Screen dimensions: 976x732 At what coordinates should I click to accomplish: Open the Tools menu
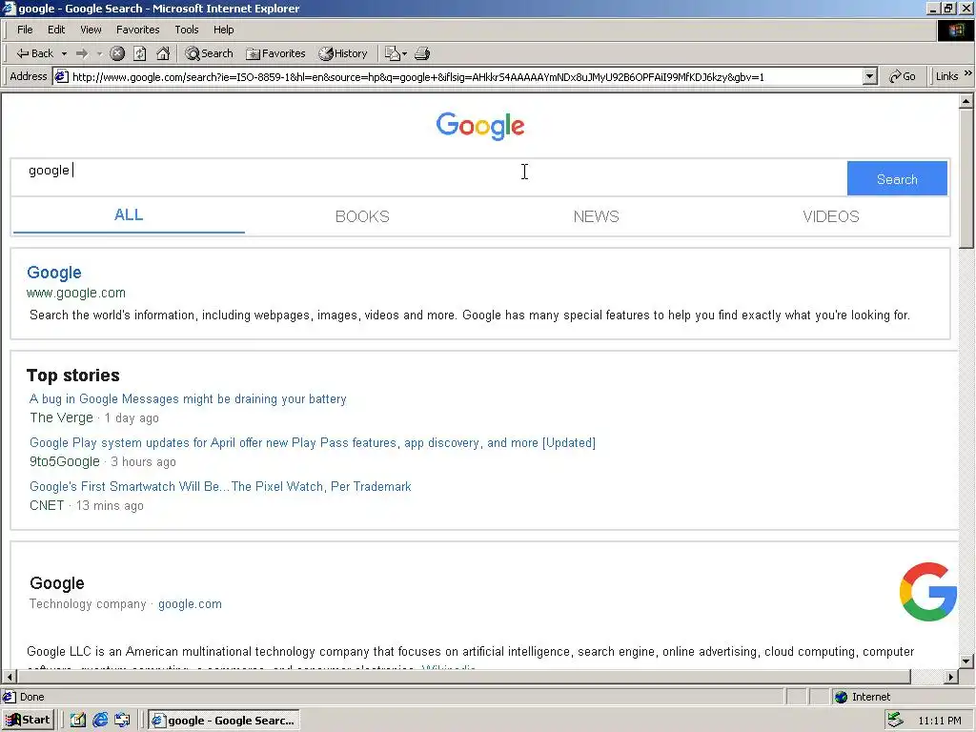coord(186,30)
